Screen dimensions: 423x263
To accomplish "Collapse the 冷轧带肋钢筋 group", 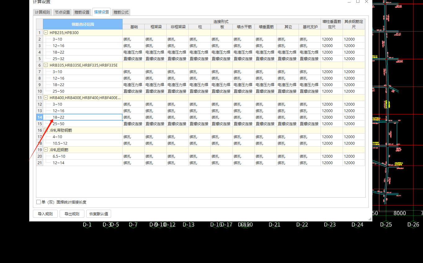I will pos(46,130).
